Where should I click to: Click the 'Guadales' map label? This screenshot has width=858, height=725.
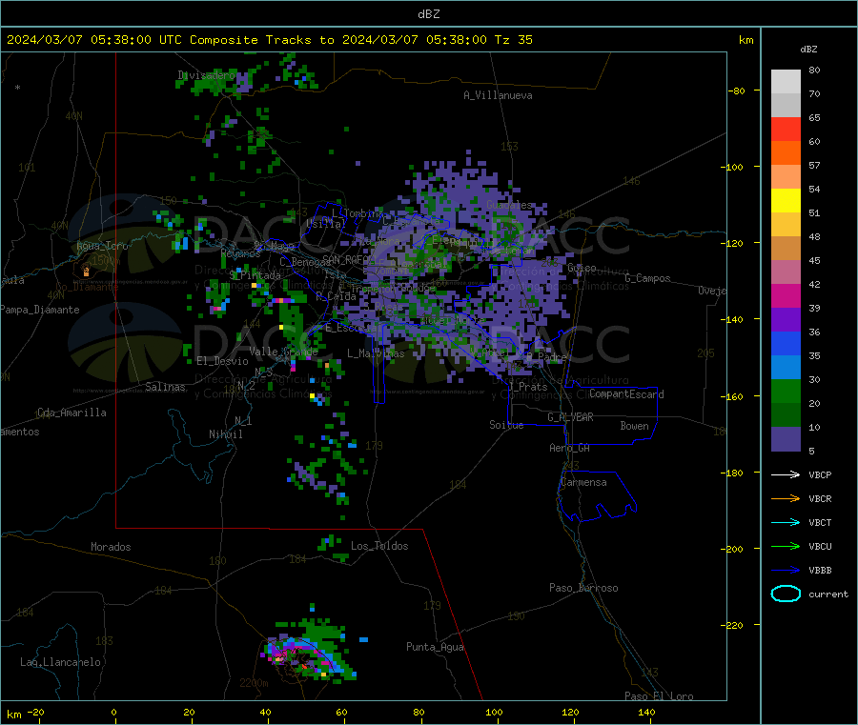point(509,205)
